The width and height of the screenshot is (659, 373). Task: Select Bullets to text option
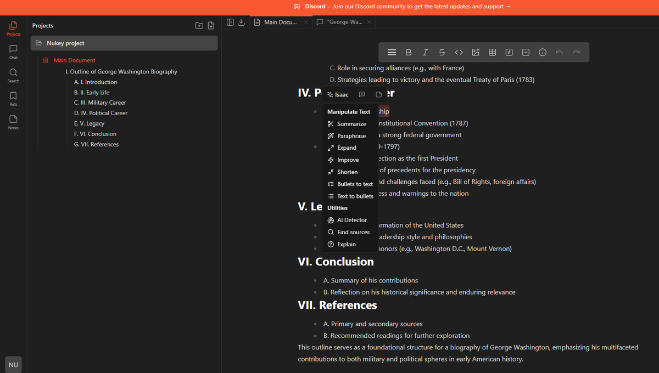350,184
